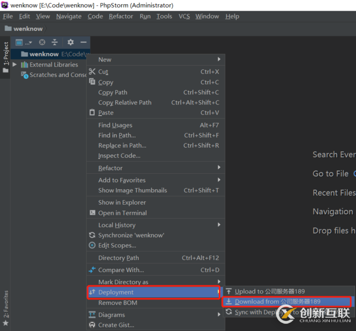Select Show Image Thumbnails
Screen dimensions: 356x331
(155, 190)
